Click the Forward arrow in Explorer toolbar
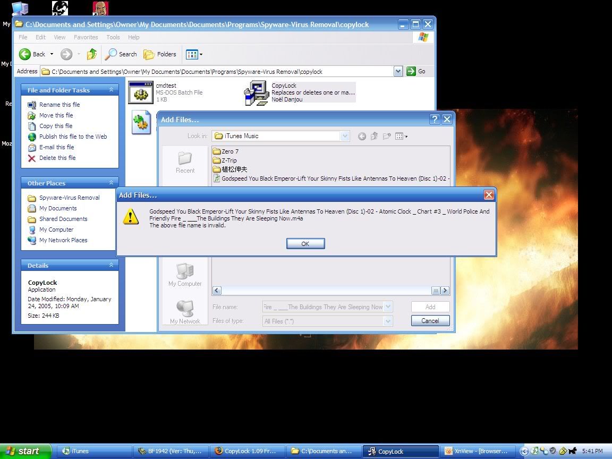This screenshot has height=459, width=612. coord(66,54)
